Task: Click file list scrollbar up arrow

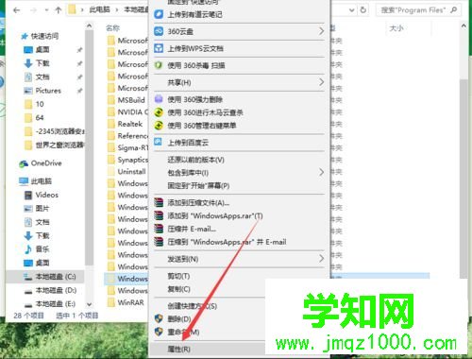Action: coord(464,26)
